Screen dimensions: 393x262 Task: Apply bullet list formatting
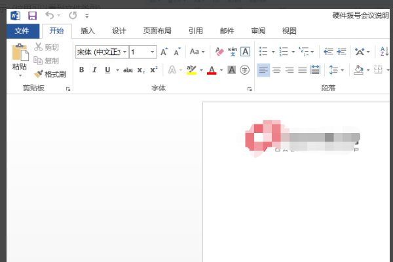point(263,52)
